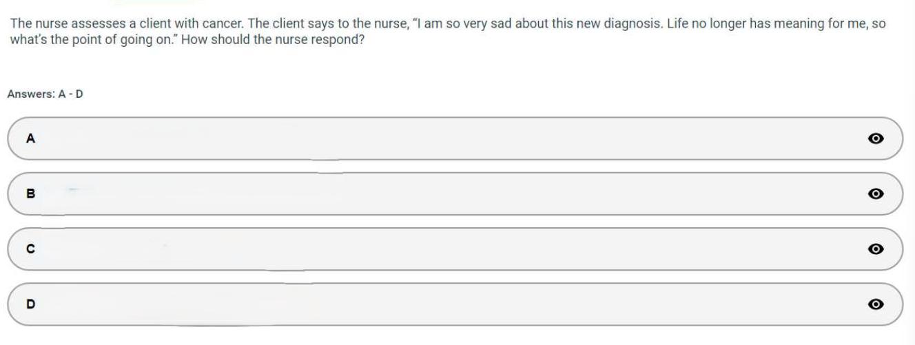Click the eye icon on answer A
This screenshot has width=915, height=345.
pyautogui.click(x=876, y=138)
